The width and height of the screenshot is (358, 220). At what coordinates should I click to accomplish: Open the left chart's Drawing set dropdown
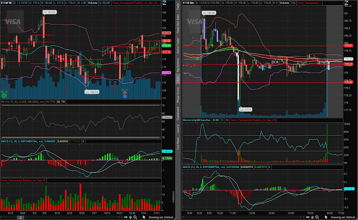click(x=161, y=217)
